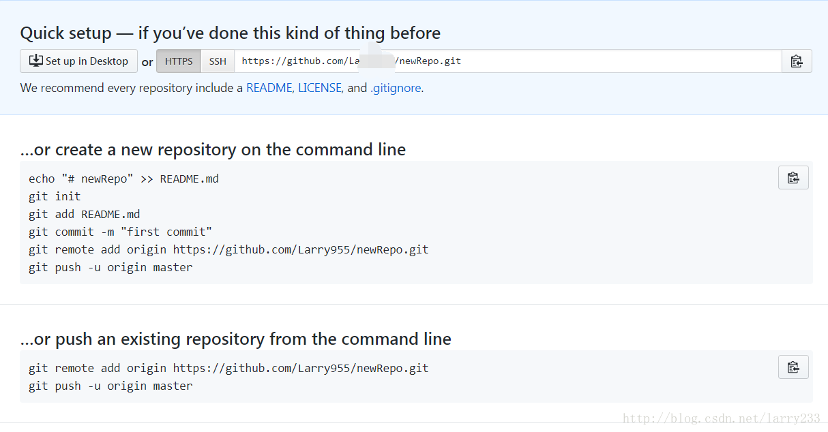Copy the push existing repository commands
Image resolution: width=828 pixels, height=432 pixels.
pyautogui.click(x=793, y=367)
